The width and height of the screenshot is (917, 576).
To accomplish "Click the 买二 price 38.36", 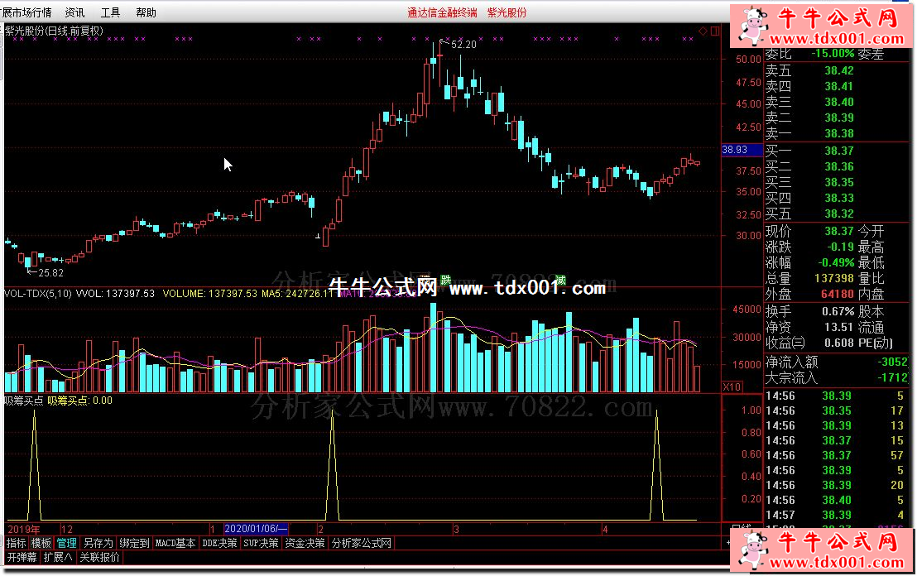I will tap(839, 166).
